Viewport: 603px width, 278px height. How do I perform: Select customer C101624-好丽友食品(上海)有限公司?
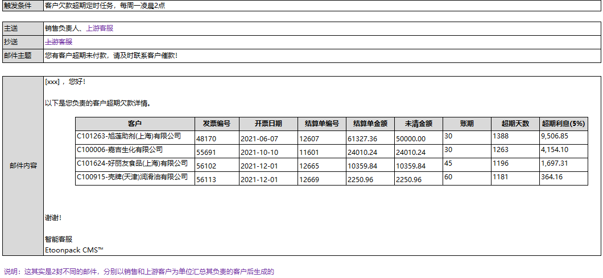(x=133, y=163)
